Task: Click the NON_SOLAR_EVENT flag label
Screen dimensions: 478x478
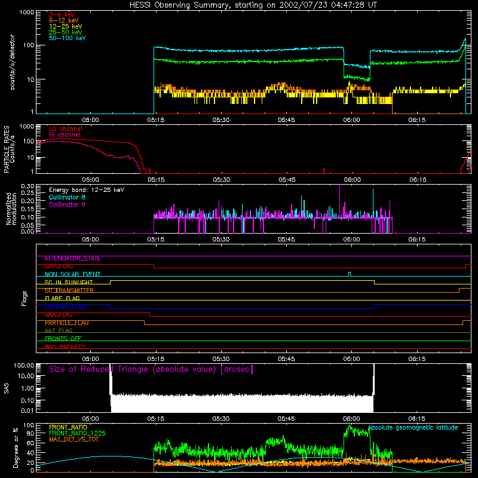Action: [72, 274]
